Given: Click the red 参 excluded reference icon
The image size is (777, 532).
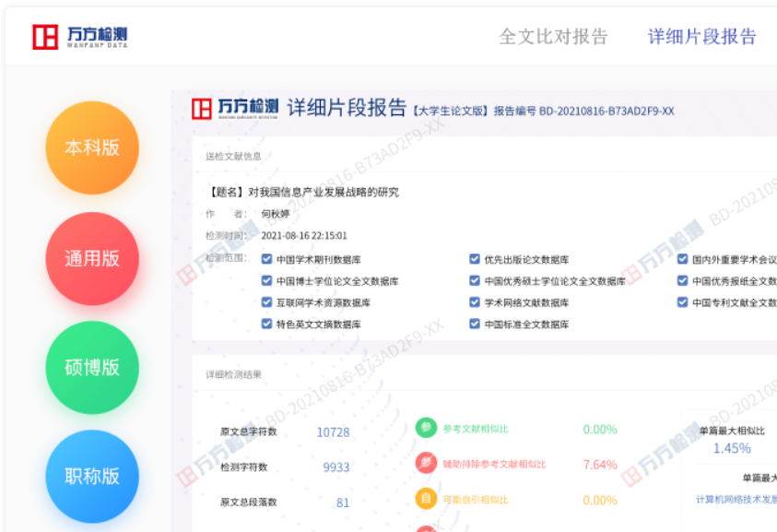Looking at the screenshot, I should tap(426, 463).
